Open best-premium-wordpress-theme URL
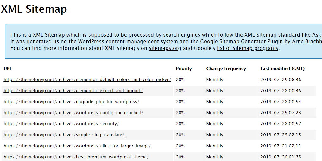 pyautogui.click(x=76, y=157)
